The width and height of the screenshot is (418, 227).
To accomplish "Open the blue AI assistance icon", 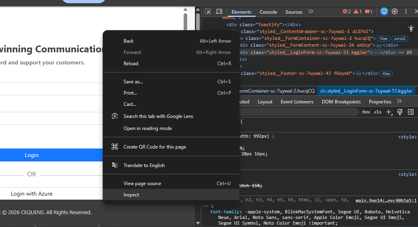I will 384,11.
